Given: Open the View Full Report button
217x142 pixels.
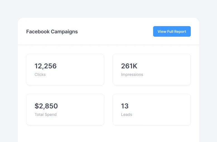Looking at the screenshot, I should pyautogui.click(x=172, y=31).
